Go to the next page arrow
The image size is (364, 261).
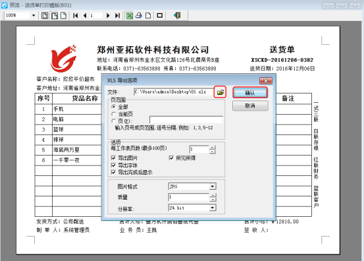coord(108,16)
